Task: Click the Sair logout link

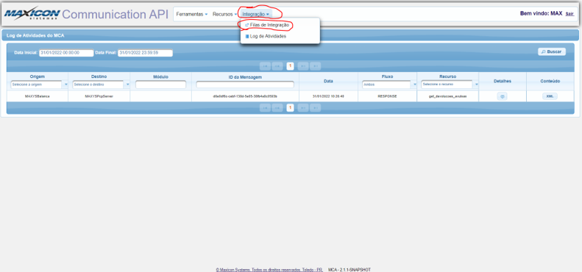Action: pos(569,14)
